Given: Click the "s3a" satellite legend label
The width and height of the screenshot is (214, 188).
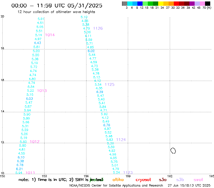Looking at the screenshot, I should point(163,180).
